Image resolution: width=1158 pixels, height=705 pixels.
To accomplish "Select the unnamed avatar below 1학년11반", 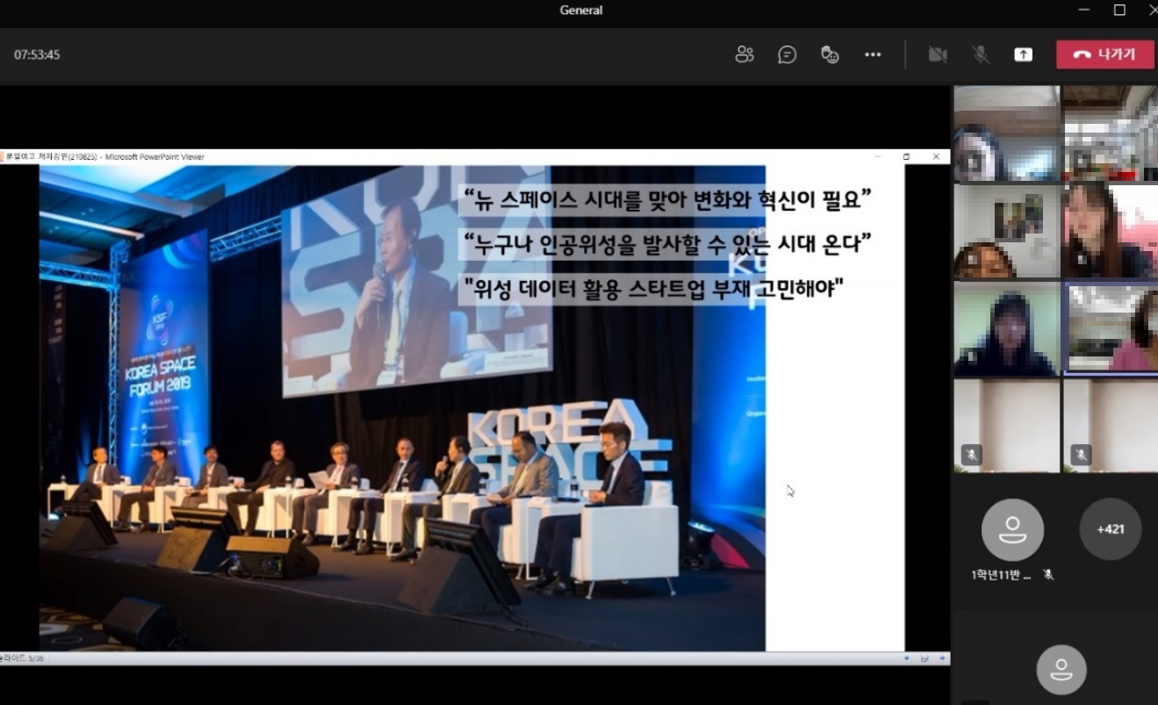I will coord(1061,670).
